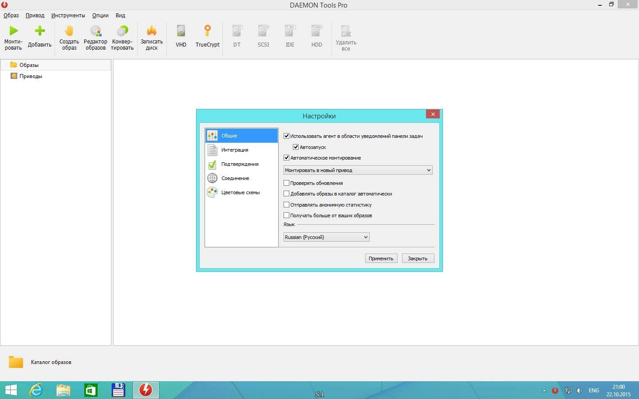The width and height of the screenshot is (639, 399).
Task: Enable Получать больше от ваших образов
Action: click(x=286, y=215)
